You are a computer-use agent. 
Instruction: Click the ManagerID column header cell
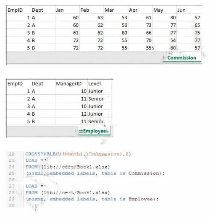point(71,83)
